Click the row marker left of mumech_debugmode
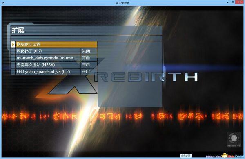 pos(13,58)
